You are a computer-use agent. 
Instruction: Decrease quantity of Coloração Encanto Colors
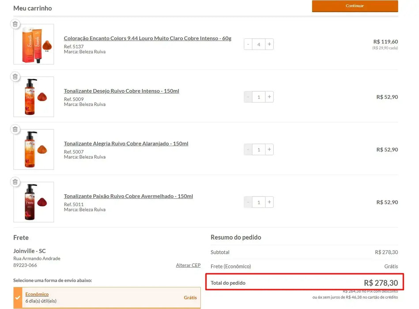(248, 44)
